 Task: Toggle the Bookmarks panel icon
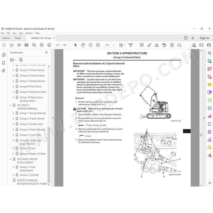[x=4, y=63]
